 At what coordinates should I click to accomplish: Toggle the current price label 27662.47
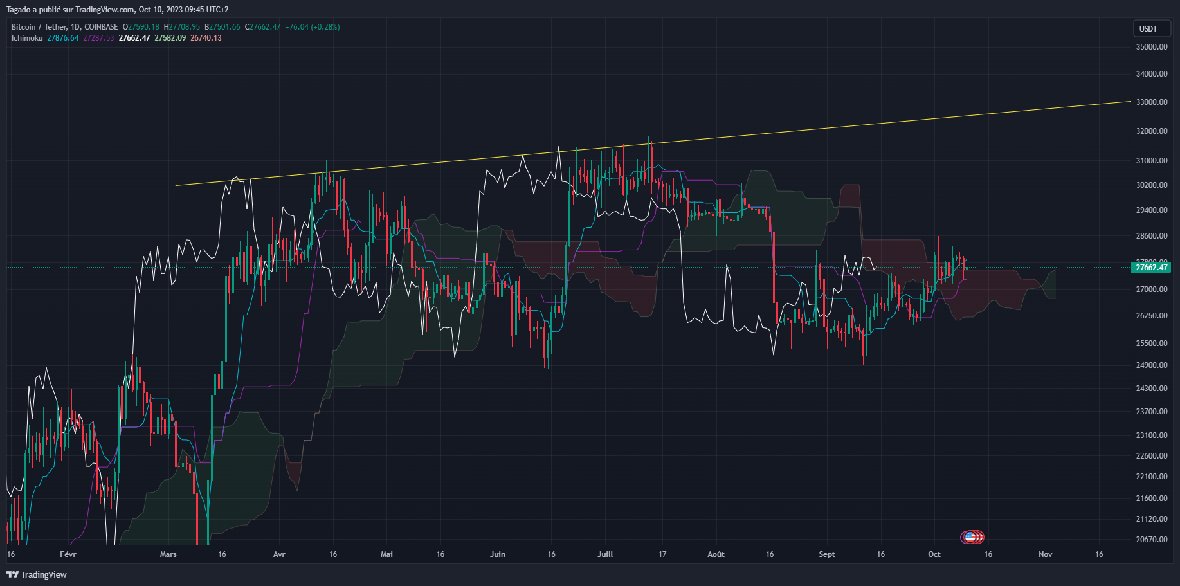pyautogui.click(x=1150, y=268)
